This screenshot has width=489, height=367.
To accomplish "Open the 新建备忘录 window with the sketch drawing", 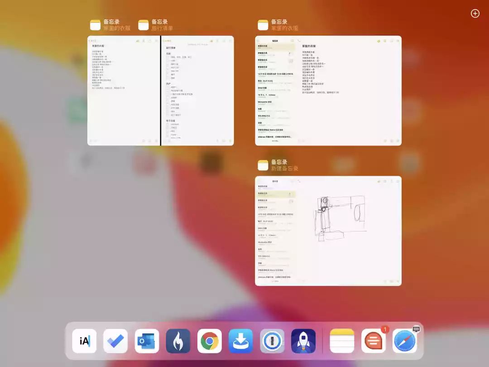I will coord(328,231).
